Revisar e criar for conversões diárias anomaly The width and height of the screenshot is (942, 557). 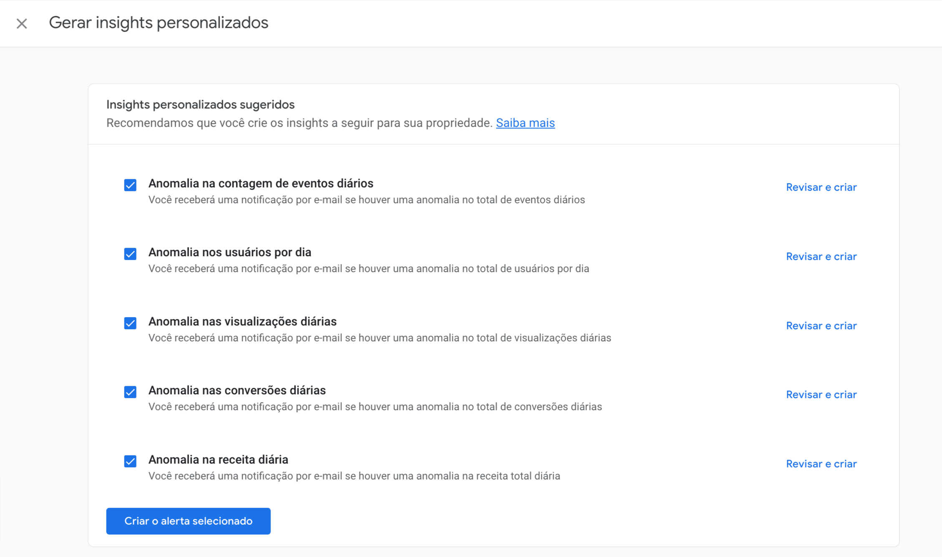tap(821, 394)
